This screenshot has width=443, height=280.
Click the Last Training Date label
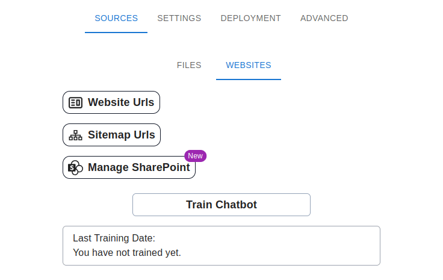[x=114, y=238]
